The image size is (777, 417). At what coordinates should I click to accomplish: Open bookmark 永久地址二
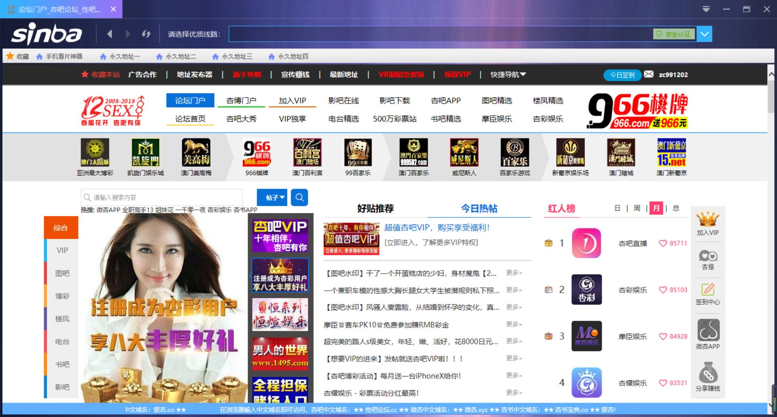pos(176,56)
